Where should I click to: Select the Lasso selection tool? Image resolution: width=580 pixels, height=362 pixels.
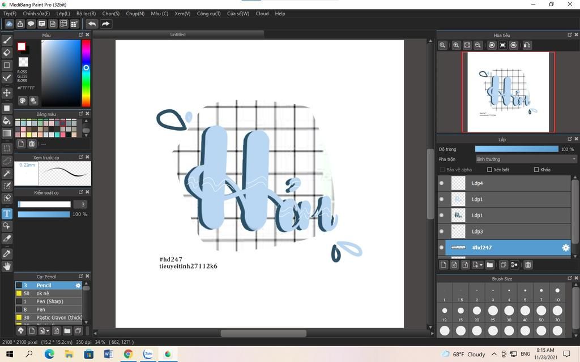click(x=7, y=161)
